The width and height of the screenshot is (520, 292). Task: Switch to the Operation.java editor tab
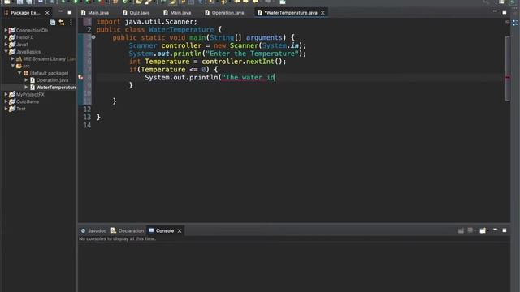tap(224, 13)
